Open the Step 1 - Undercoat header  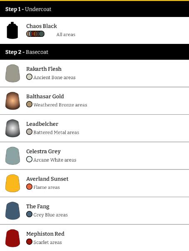[x=94, y=9]
